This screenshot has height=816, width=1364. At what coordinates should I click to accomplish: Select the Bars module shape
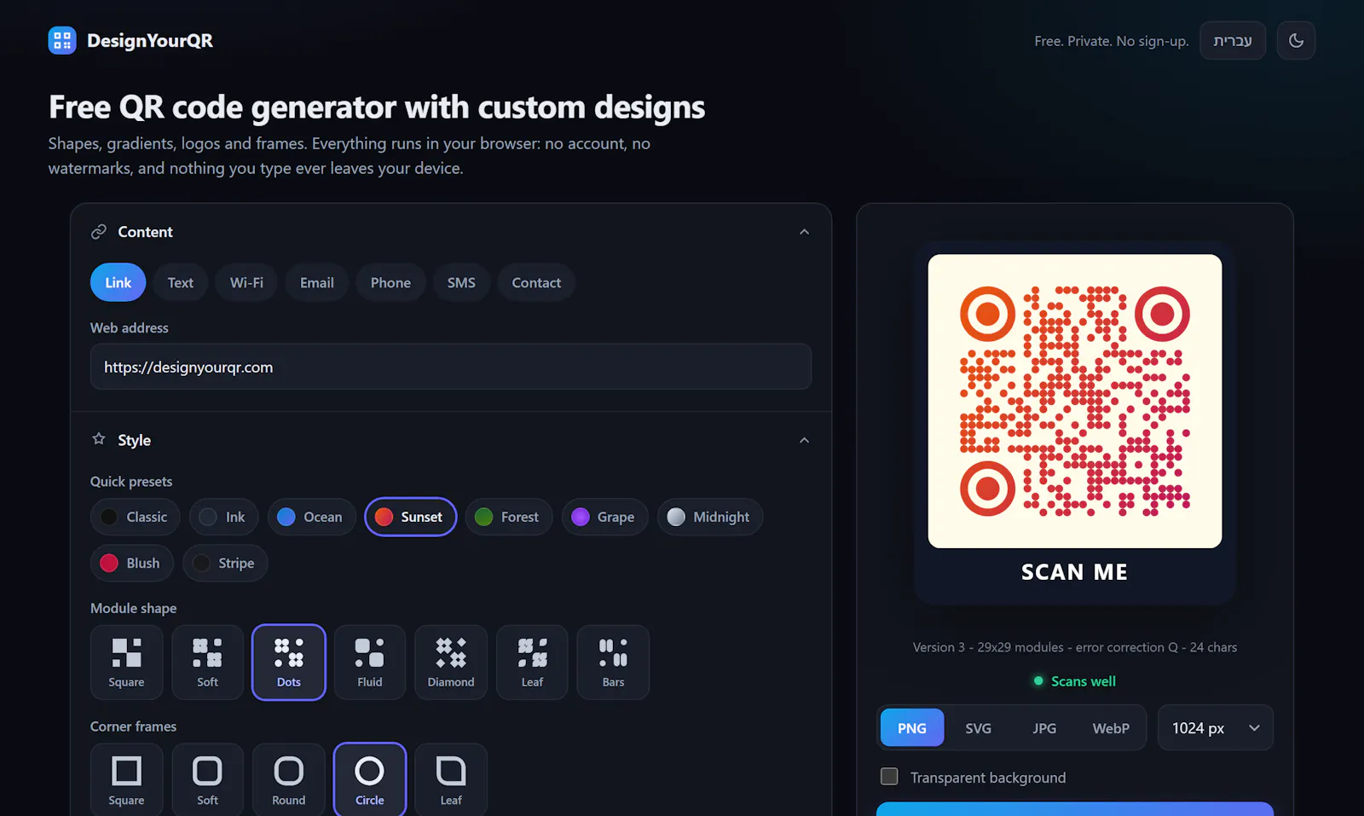click(613, 663)
